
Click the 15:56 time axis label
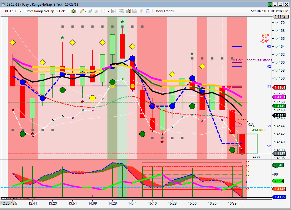point(192,203)
